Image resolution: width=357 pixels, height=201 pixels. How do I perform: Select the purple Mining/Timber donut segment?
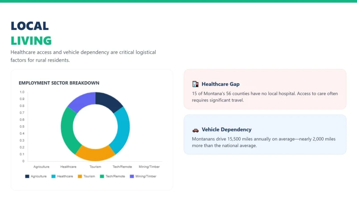[x=82, y=101]
